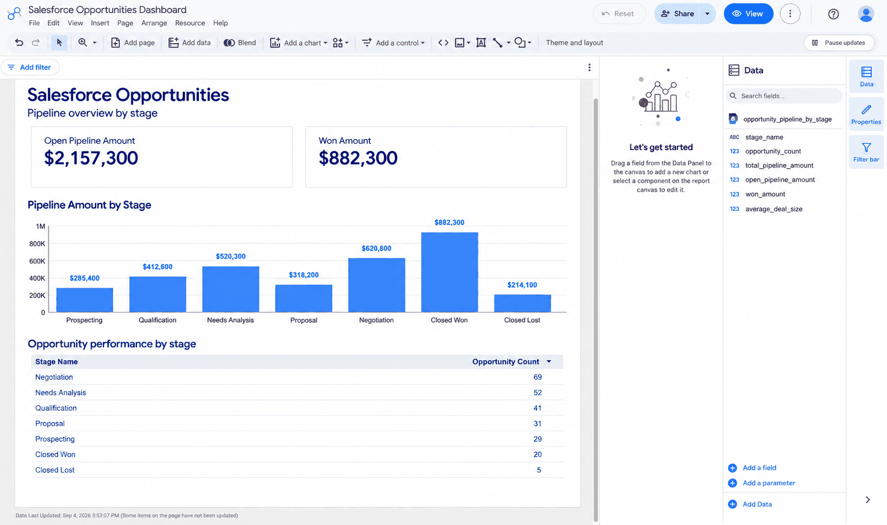Switch to Data panel tab

tap(867, 76)
